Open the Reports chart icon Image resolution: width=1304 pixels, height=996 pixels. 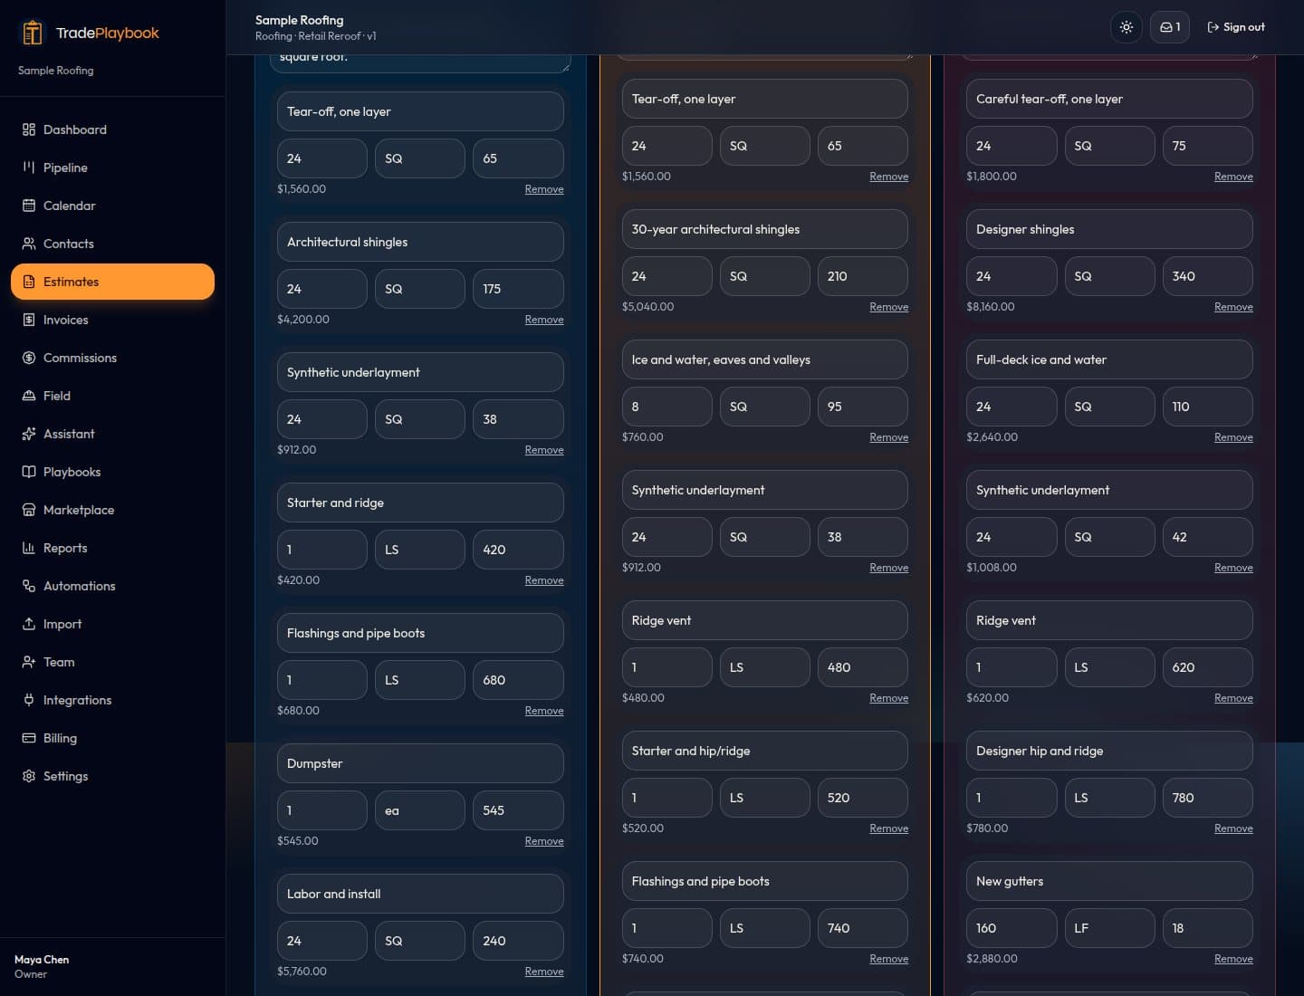(x=29, y=548)
